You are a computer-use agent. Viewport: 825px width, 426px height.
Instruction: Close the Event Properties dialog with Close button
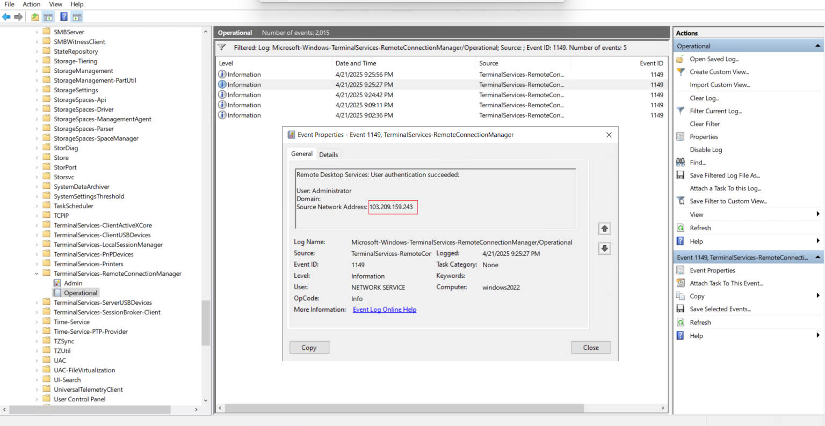tap(590, 347)
